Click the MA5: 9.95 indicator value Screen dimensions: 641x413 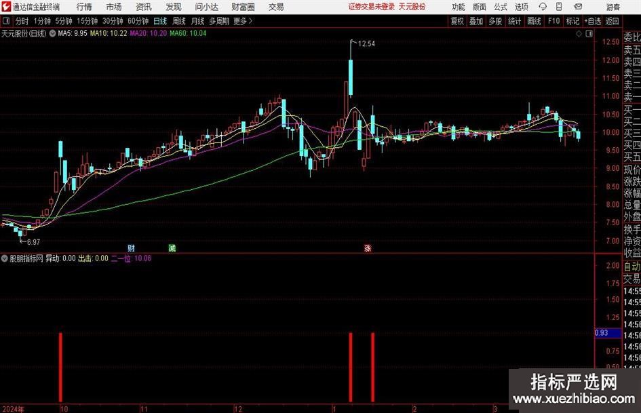pyautogui.click(x=73, y=33)
